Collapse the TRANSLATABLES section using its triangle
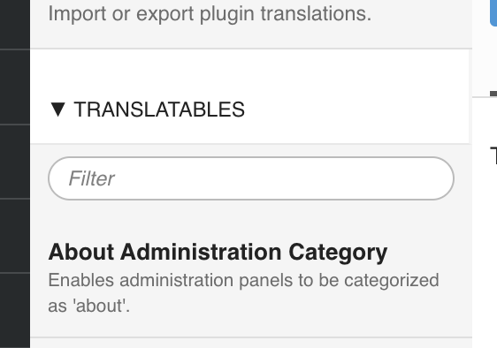Viewport: 497px width, 348px height. [58, 110]
